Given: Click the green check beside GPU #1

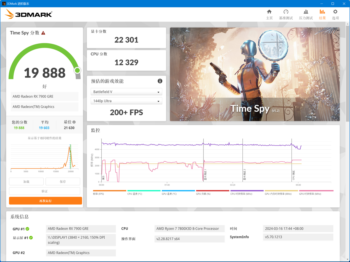Looking at the screenshot, I should pyautogui.click(x=28, y=229).
